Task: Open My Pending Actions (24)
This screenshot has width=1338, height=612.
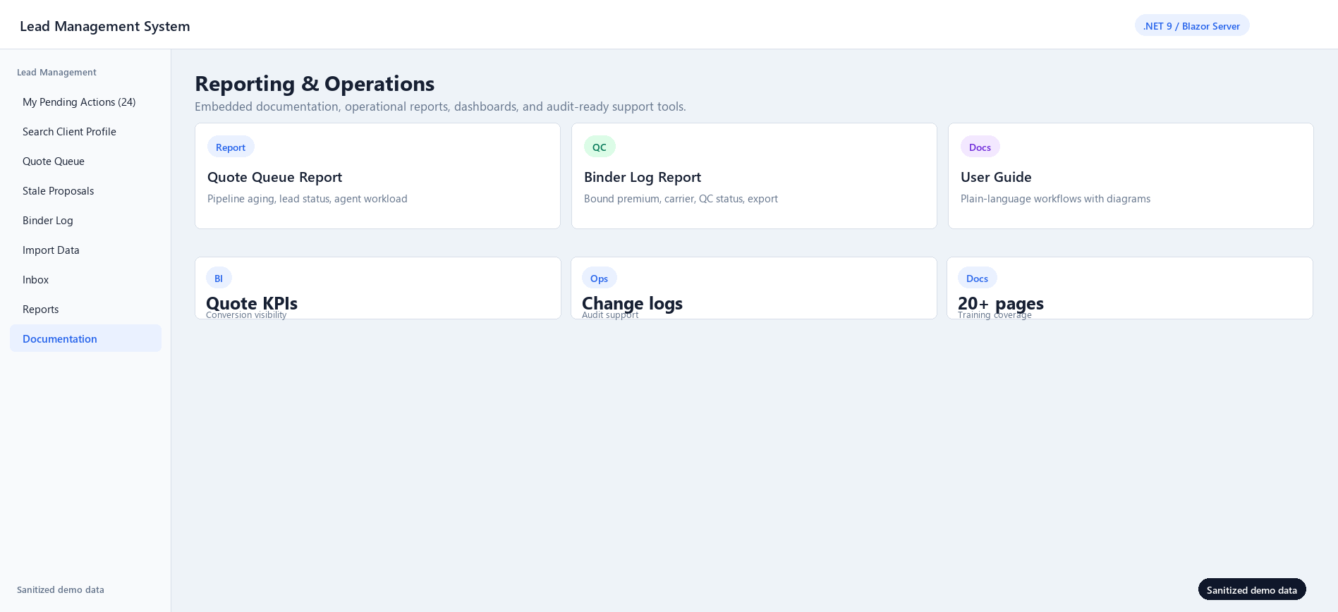Action: (85, 102)
